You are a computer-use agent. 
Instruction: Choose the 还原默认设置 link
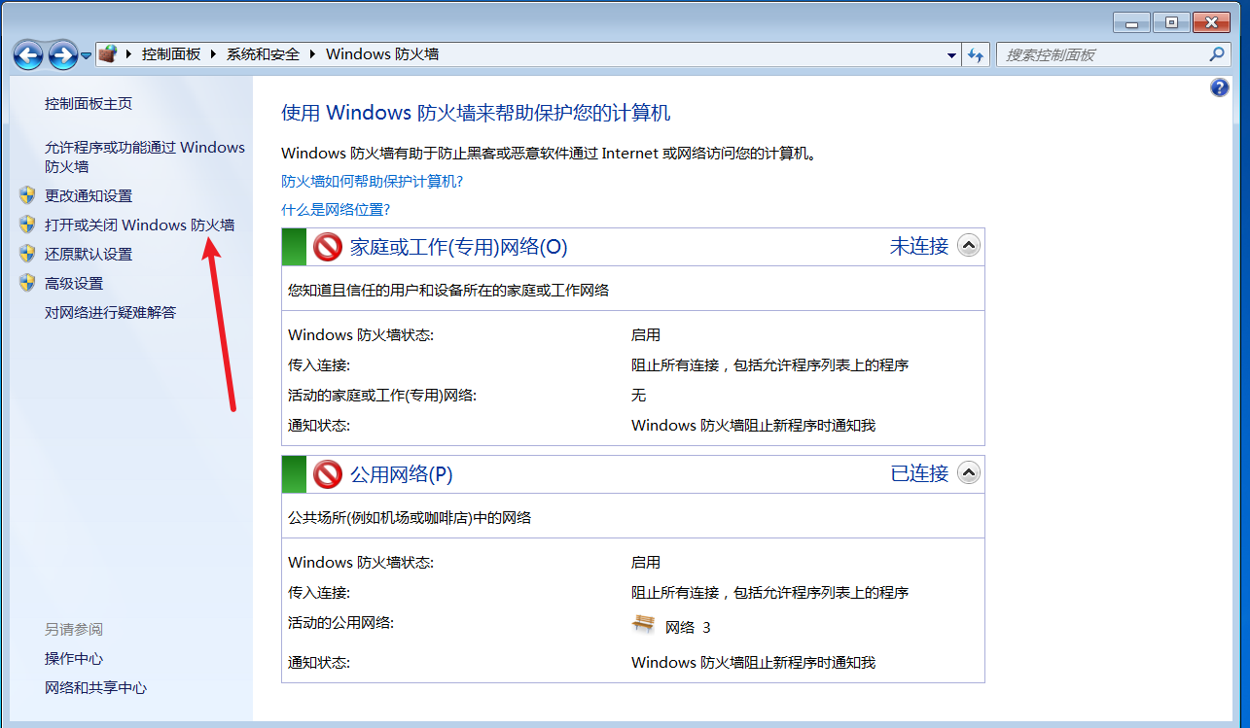(x=89, y=254)
